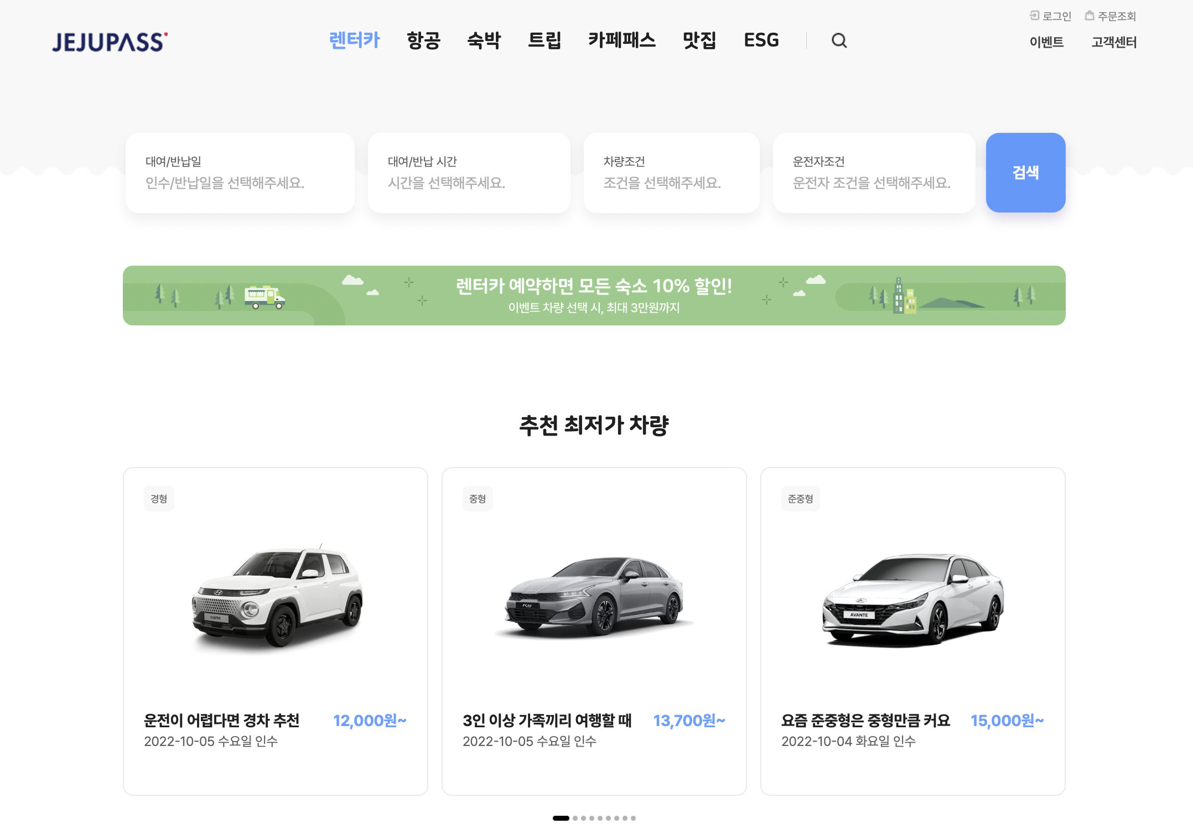This screenshot has height=839, width=1193.
Task: Click the 경형 category tag
Action: [159, 499]
